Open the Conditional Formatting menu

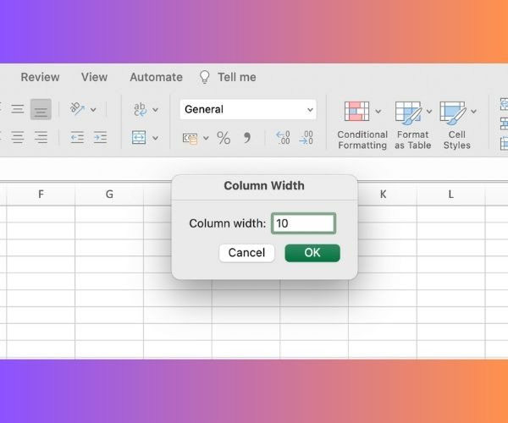point(362,125)
